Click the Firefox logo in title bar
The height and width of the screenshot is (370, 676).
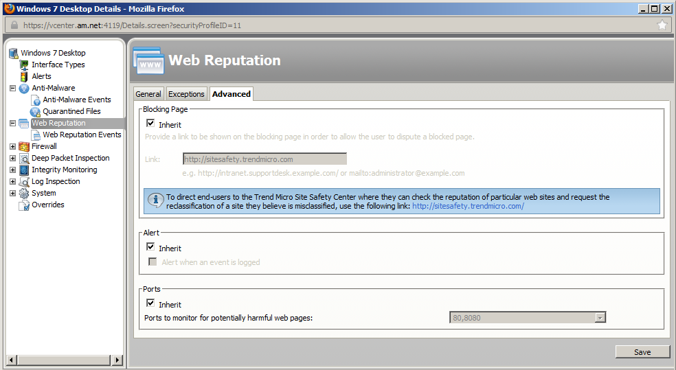[x=9, y=9]
